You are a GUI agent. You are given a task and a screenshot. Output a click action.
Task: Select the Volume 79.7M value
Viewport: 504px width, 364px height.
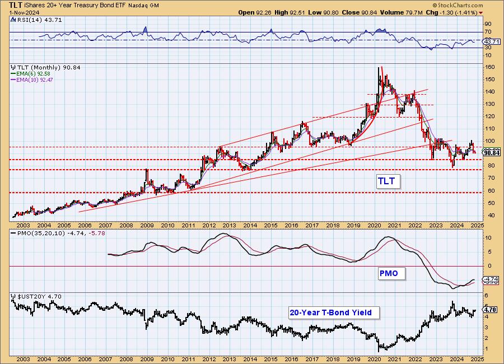[401, 12]
